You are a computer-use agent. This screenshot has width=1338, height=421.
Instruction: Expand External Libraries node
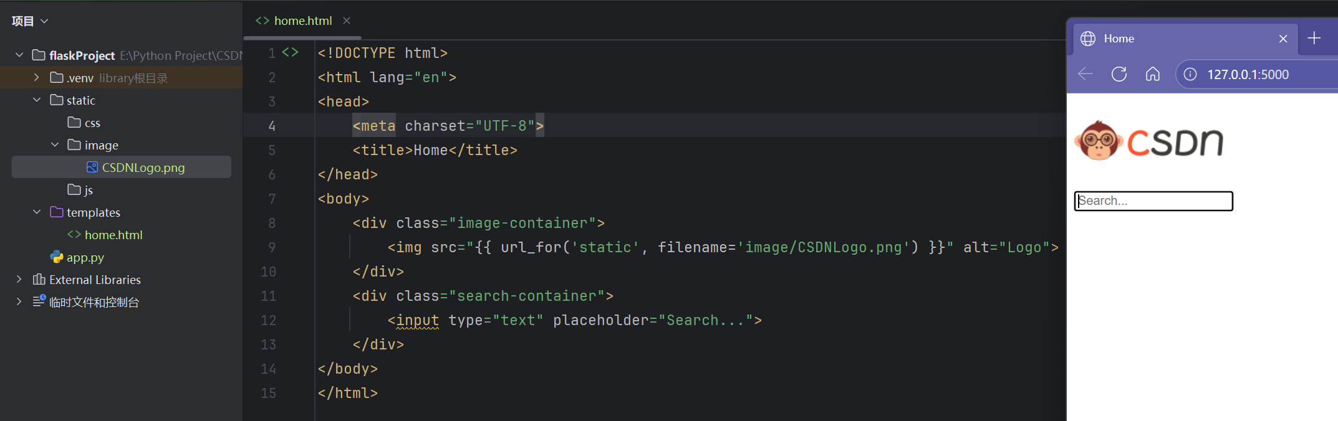pyautogui.click(x=19, y=280)
